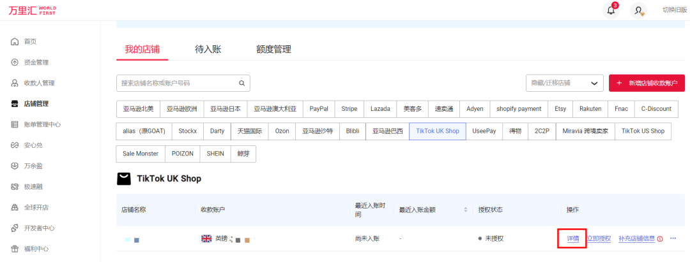Filter by 速卖通 platform
The height and width of the screenshot is (262, 690).
coord(444,109)
